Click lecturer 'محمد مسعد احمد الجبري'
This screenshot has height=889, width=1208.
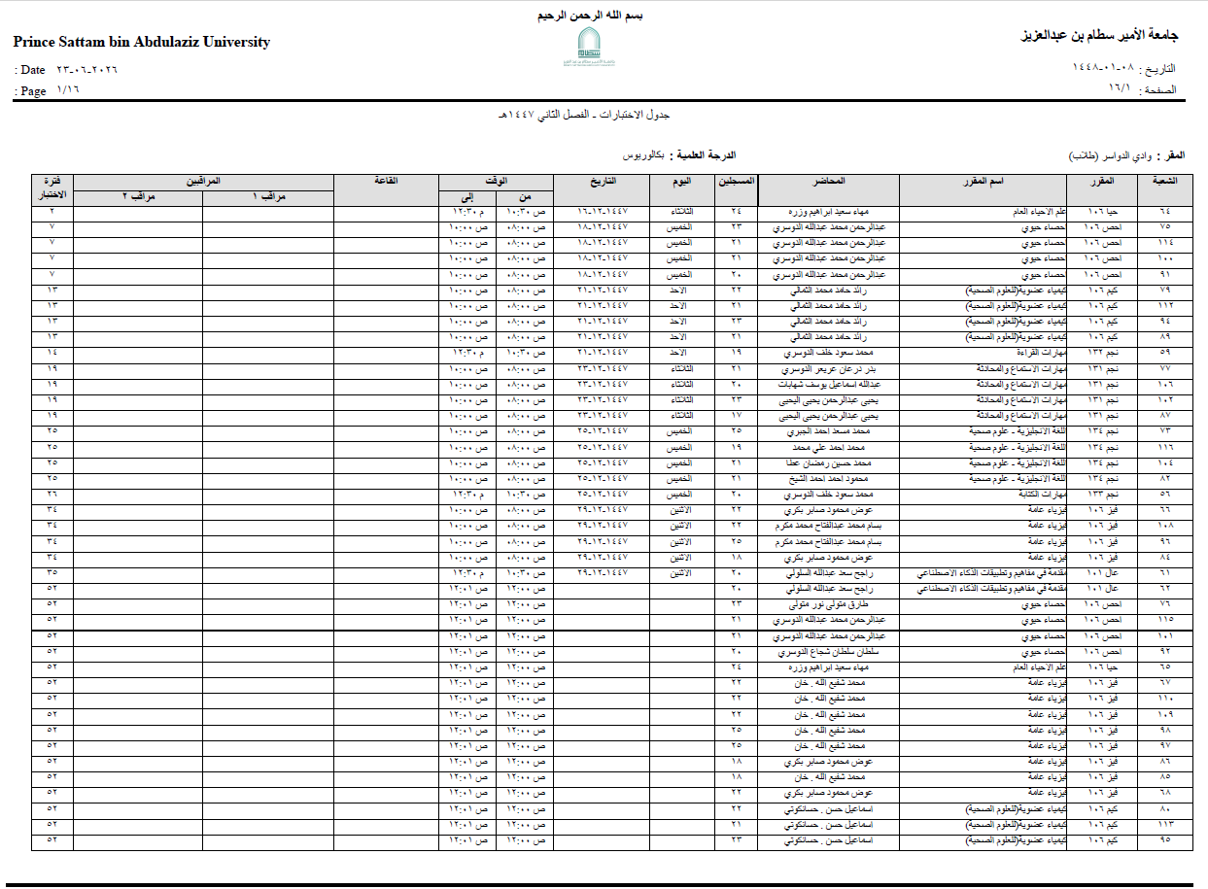[829, 431]
